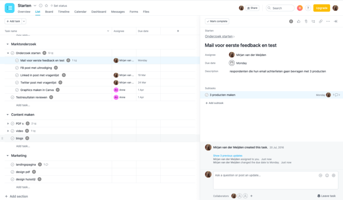Close the task details pane
The width and height of the screenshot is (343, 200).
coord(335,21)
